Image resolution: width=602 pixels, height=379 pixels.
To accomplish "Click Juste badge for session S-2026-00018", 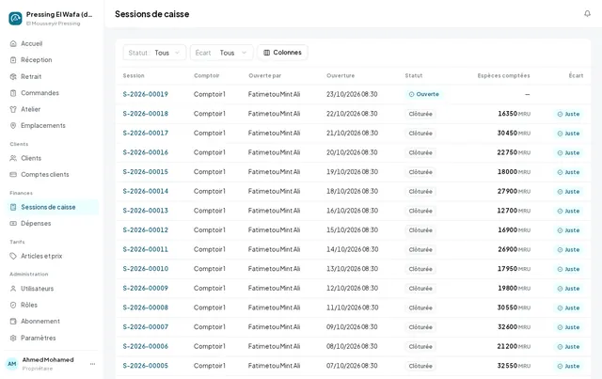I will click(568, 114).
